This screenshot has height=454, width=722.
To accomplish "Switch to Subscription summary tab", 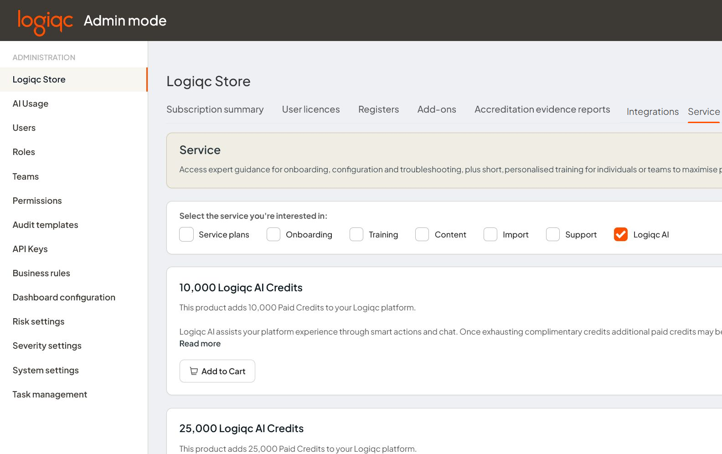I will (x=215, y=109).
